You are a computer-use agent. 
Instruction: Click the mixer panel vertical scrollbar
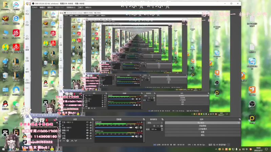[144, 131]
